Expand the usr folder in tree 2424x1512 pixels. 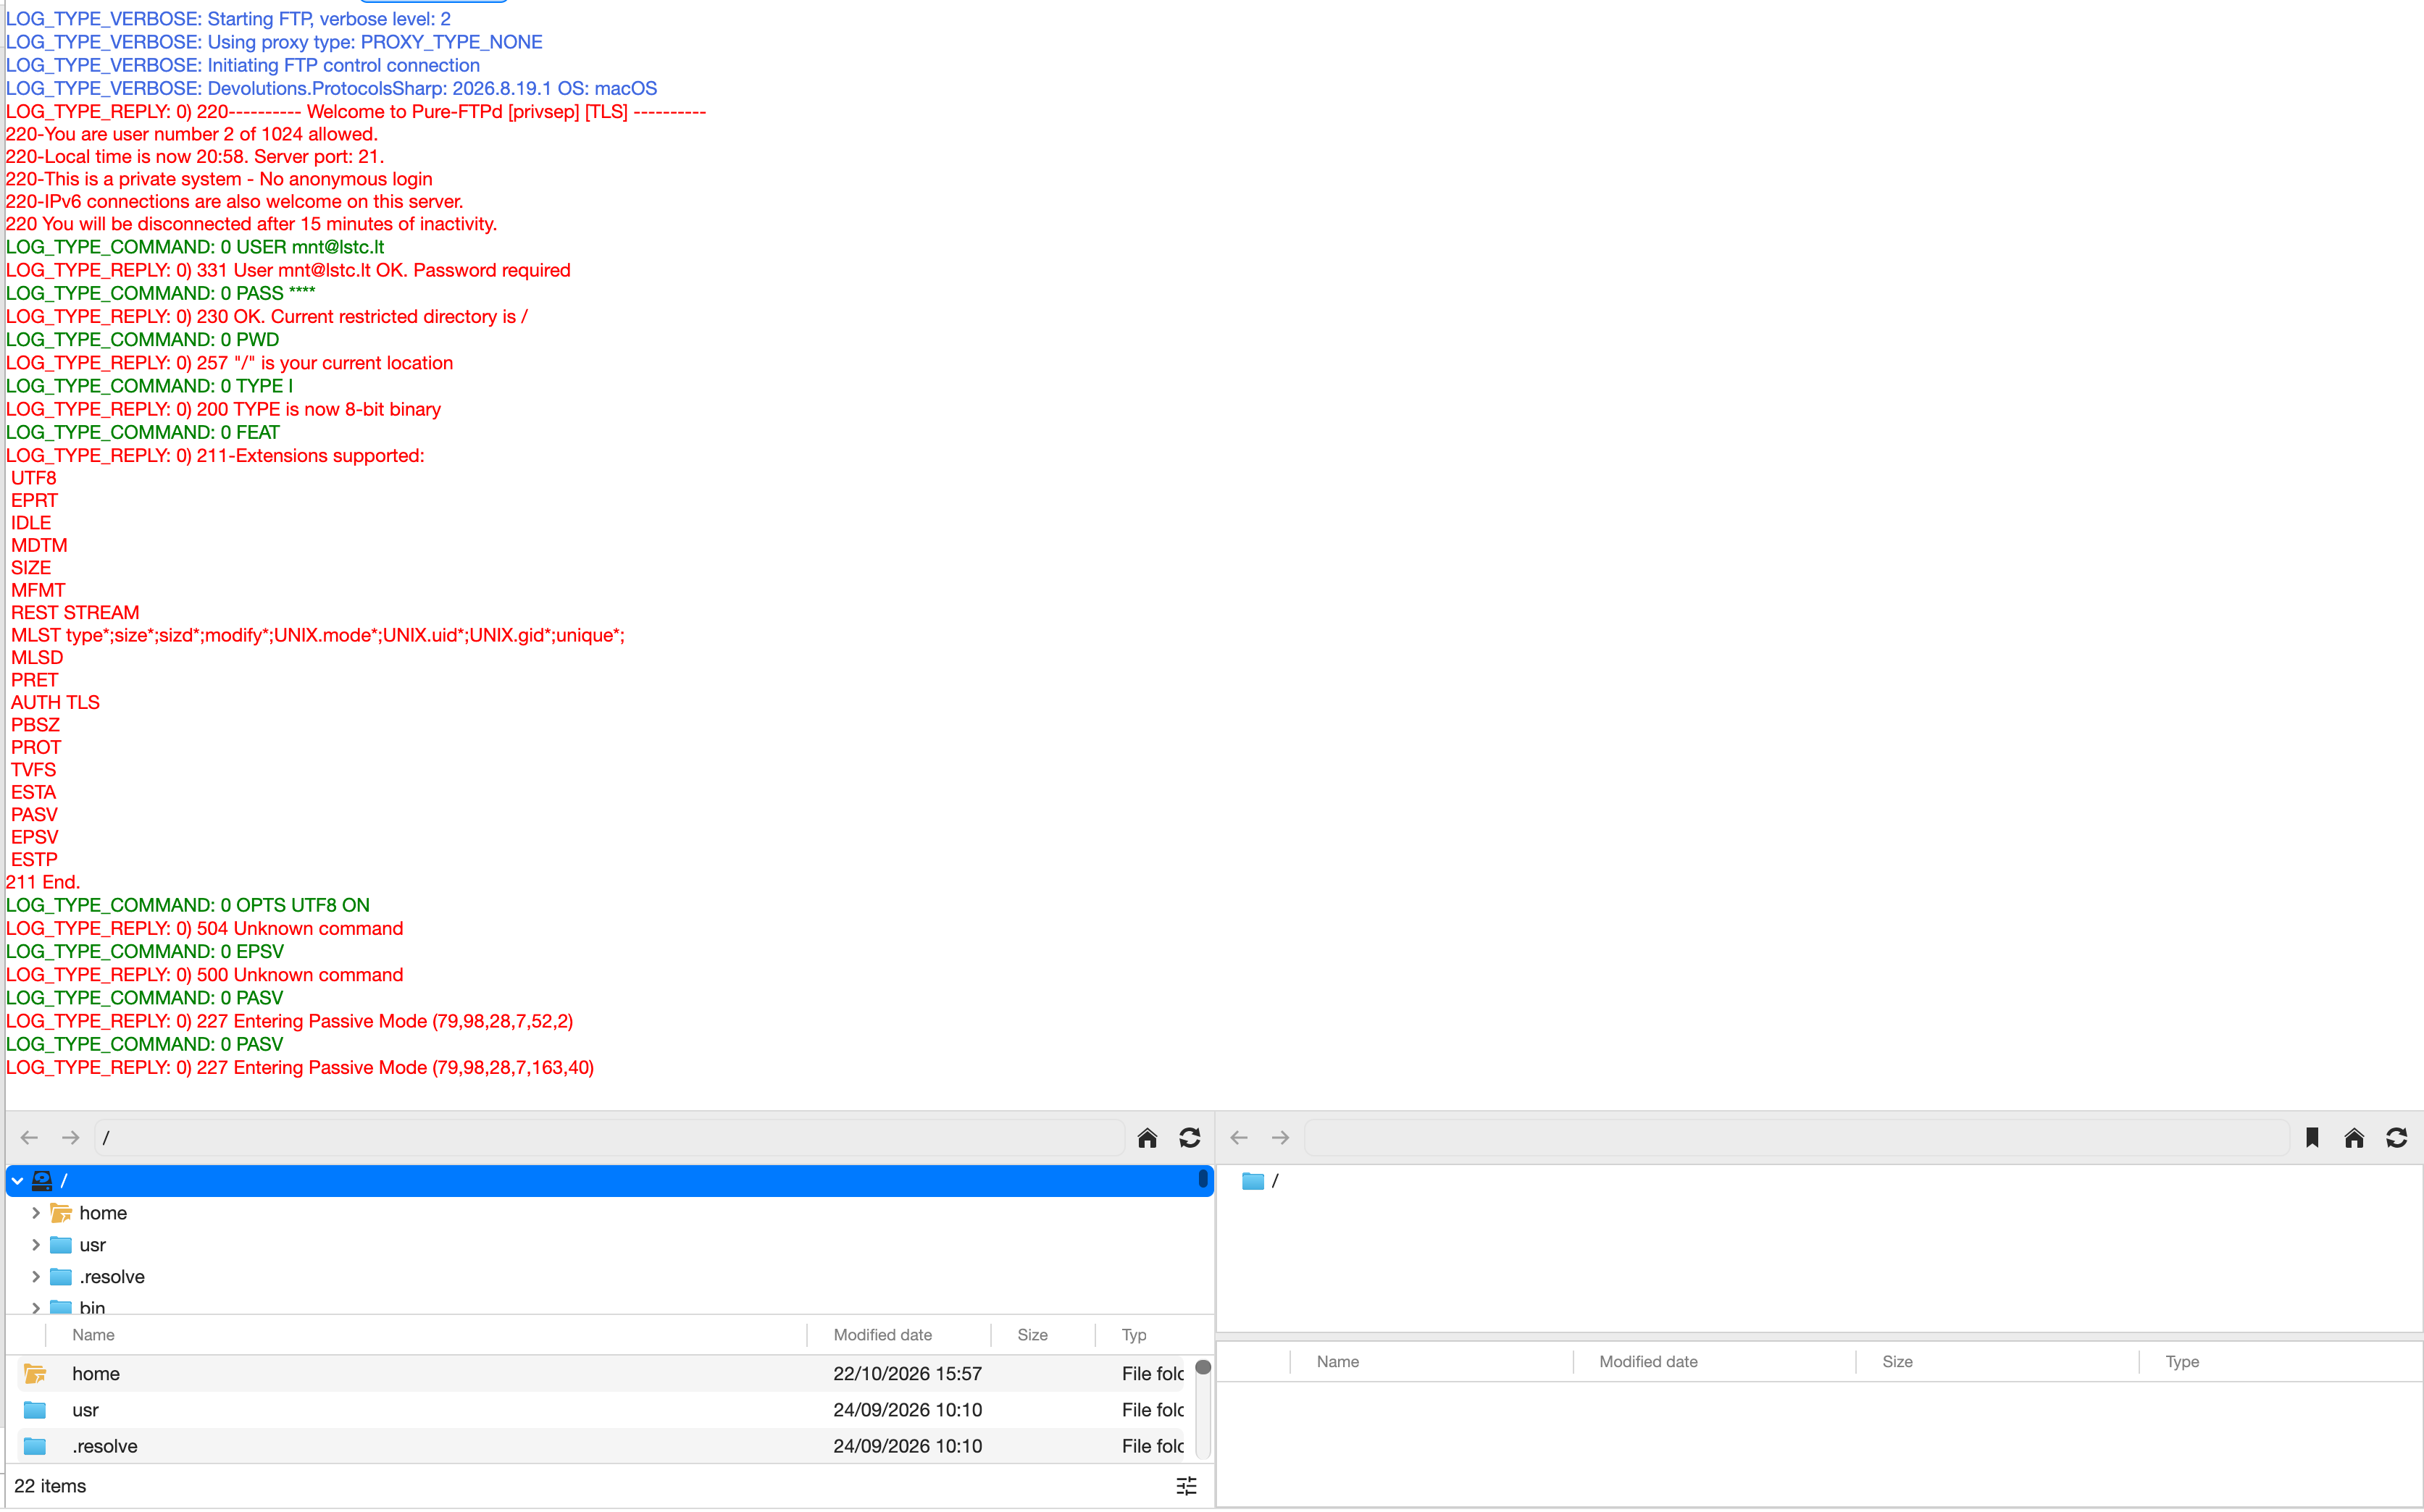(x=36, y=1245)
